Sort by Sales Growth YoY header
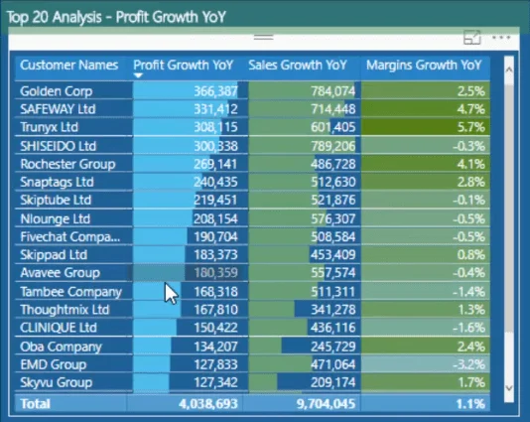Viewport: 530px width, 422px height. point(298,65)
